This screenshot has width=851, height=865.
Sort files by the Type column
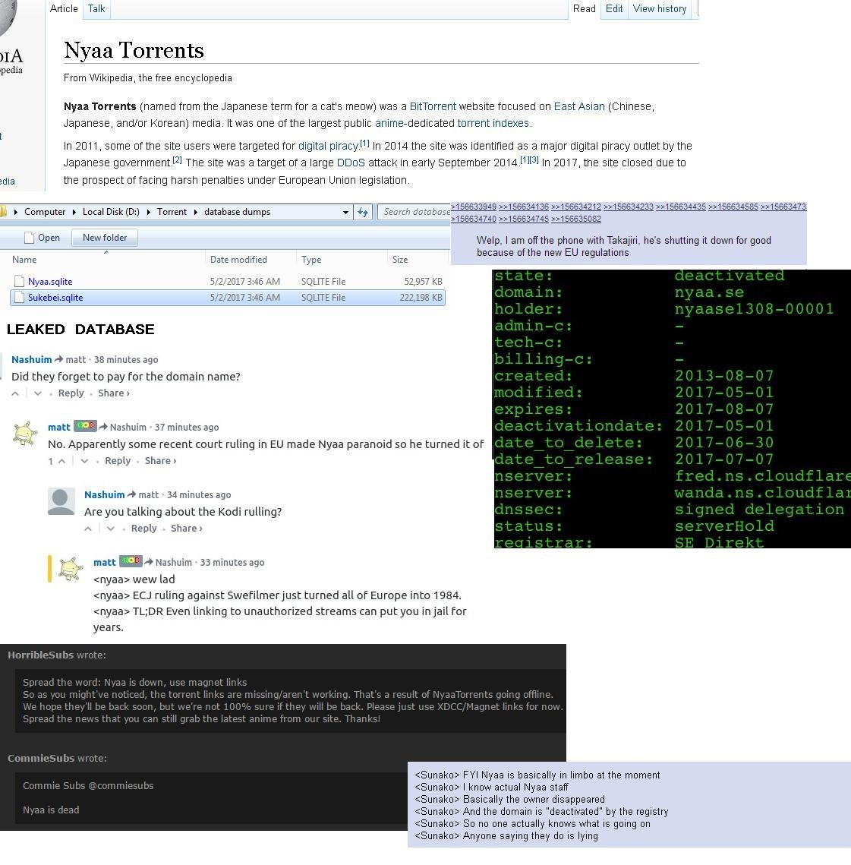point(311,260)
